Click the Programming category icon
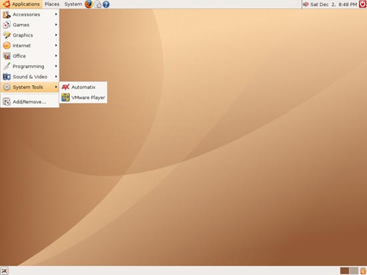 7,67
